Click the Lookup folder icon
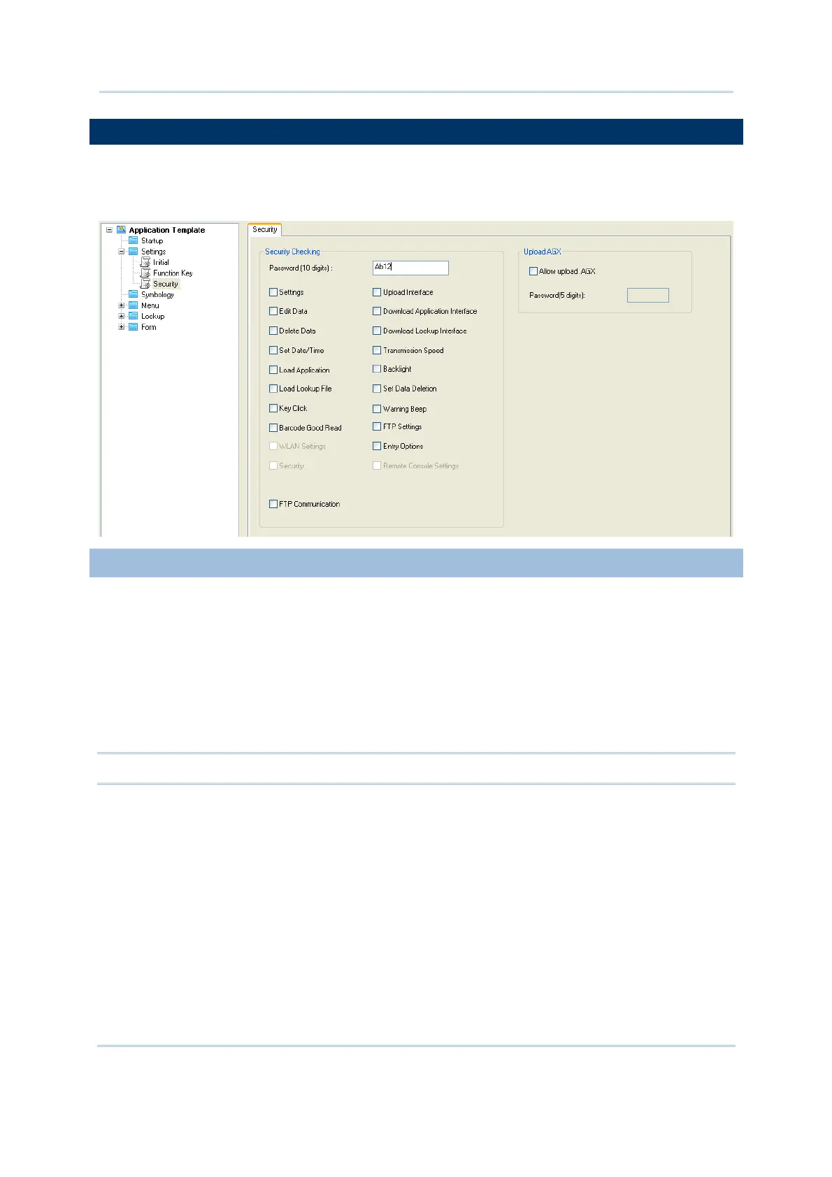This screenshot has height=1177, width=832. tap(133, 316)
